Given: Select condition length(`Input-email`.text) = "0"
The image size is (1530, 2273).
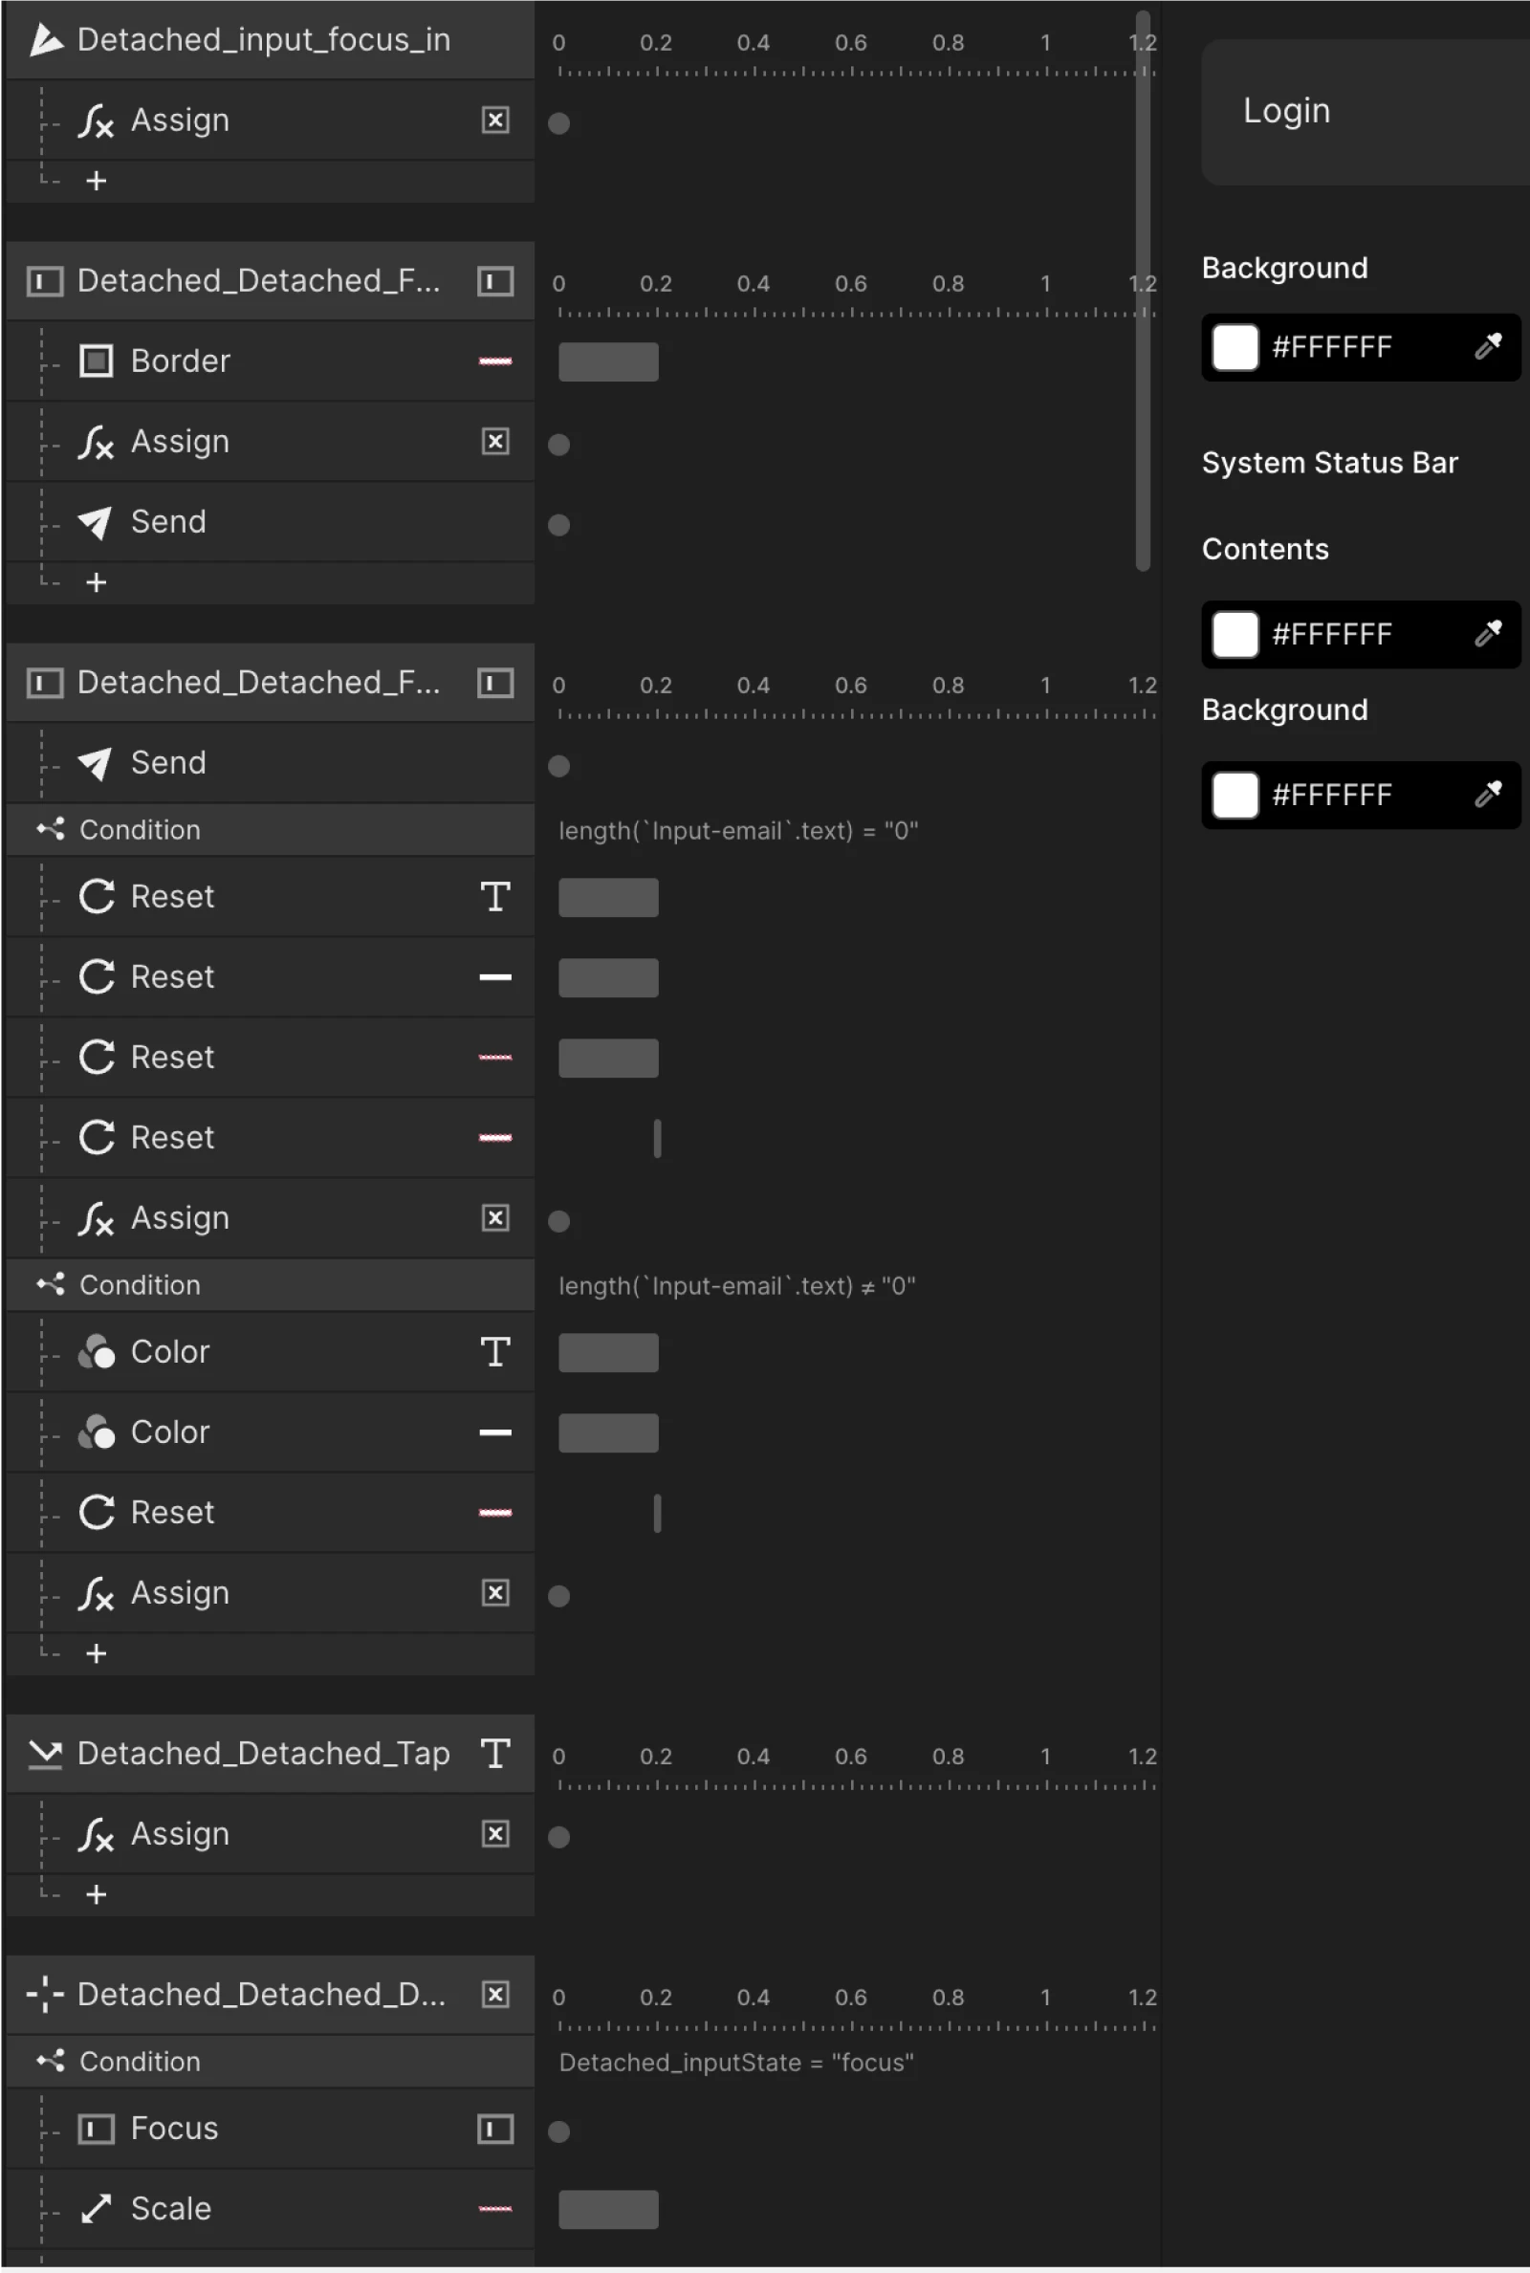Looking at the screenshot, I should tap(738, 831).
